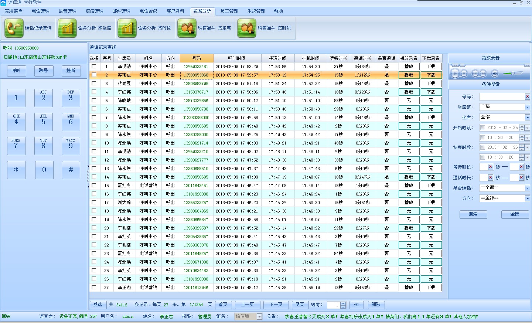This screenshot has height=323, width=532.
Task: Open 话务分析-按时段 traffic analysis icon
Action: pyautogui.click(x=127, y=28)
